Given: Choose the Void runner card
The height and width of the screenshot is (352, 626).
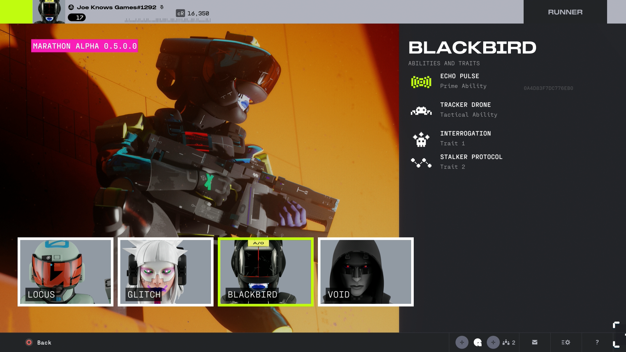Looking at the screenshot, I should click(x=365, y=272).
